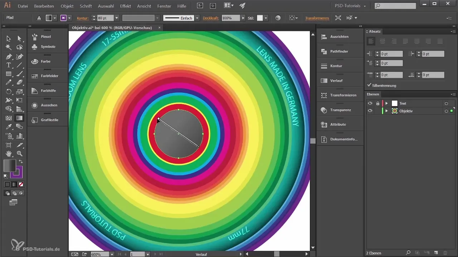Select the Scale tool
Screen dimensions: 458x257
point(20,91)
